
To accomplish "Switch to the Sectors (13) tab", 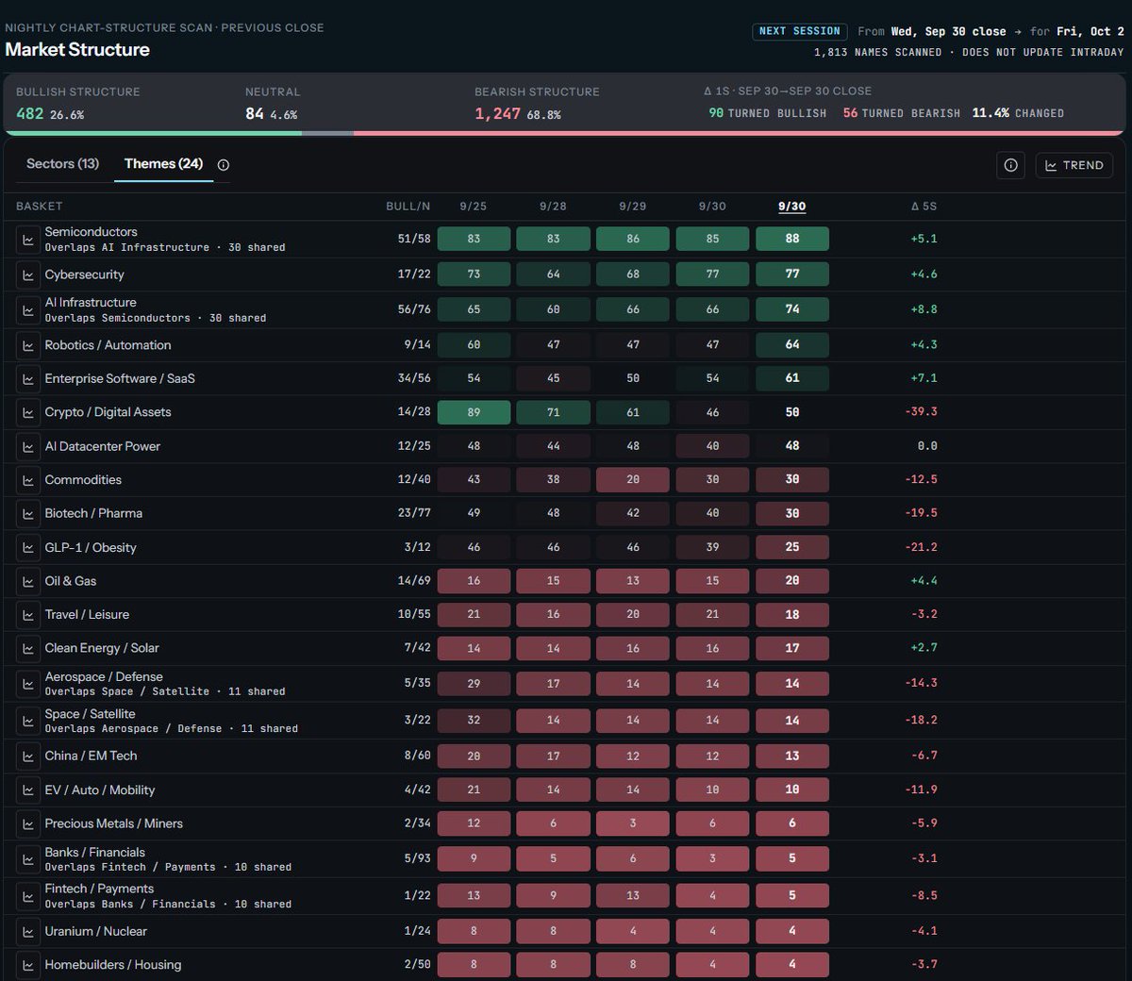I will [x=62, y=164].
